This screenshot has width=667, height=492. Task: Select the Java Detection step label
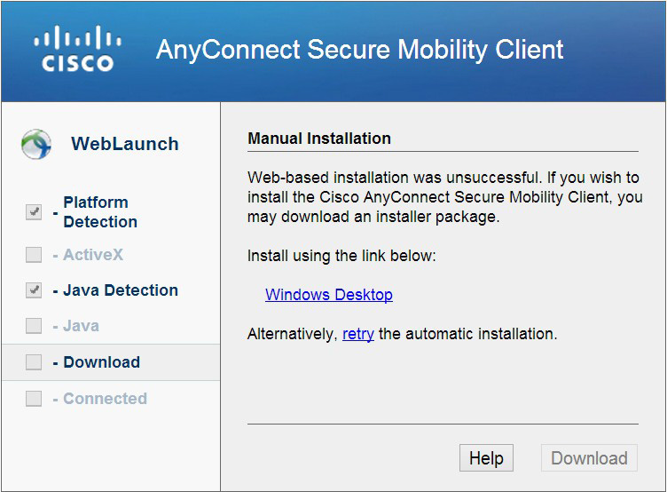[x=120, y=290]
